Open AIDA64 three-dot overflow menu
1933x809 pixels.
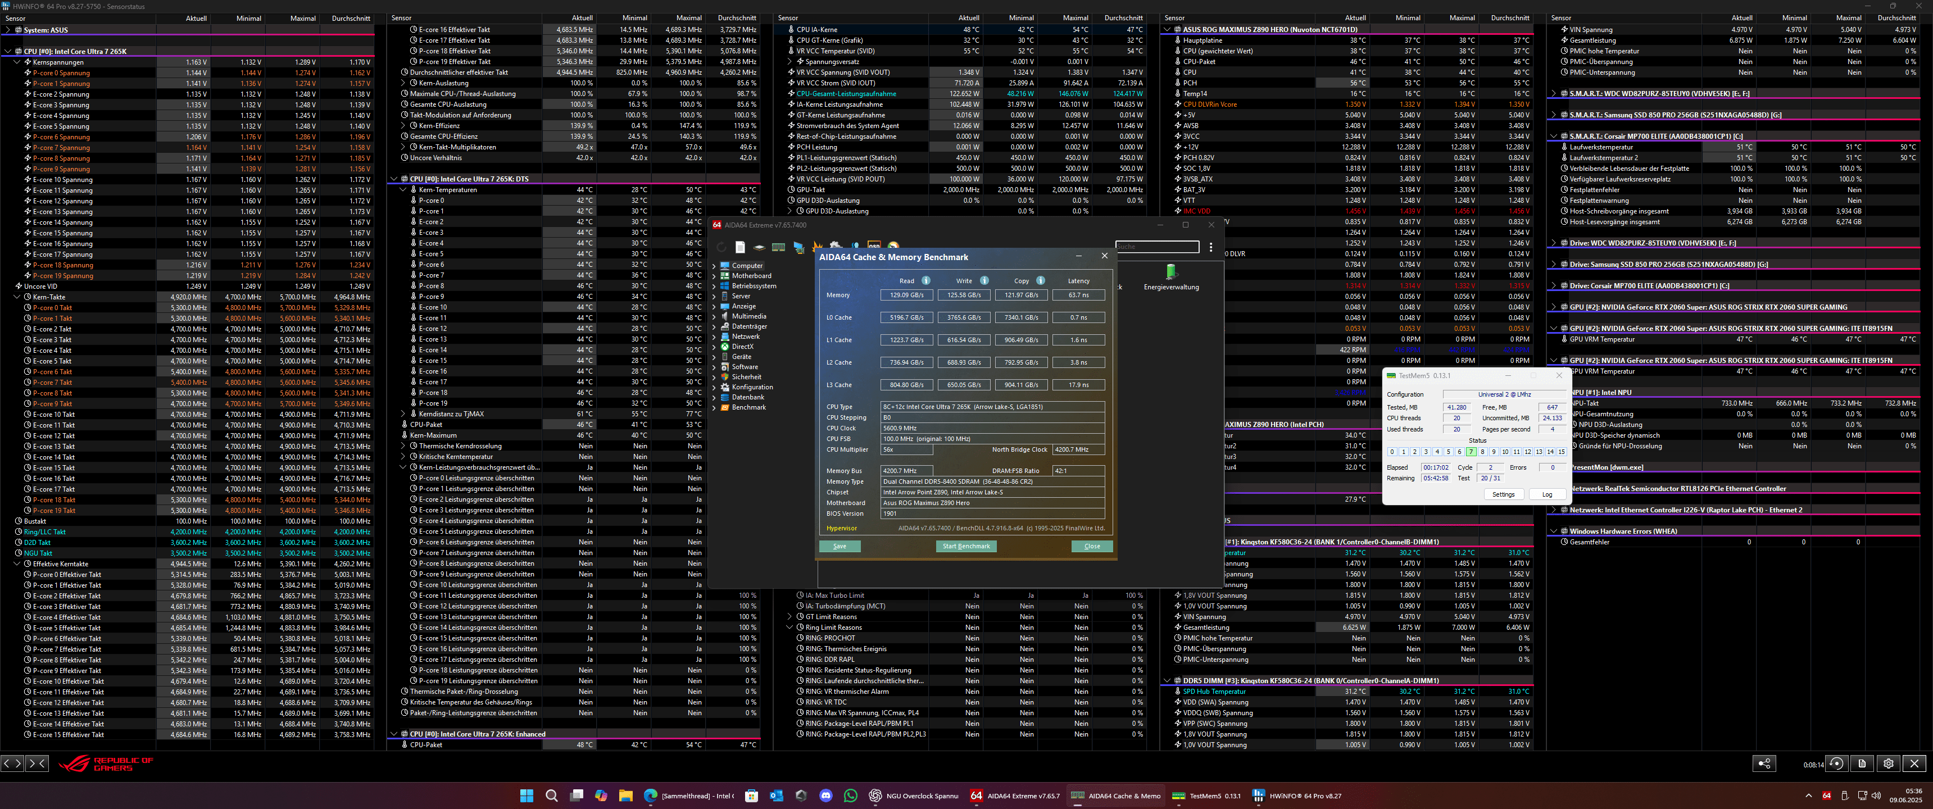coord(1210,247)
